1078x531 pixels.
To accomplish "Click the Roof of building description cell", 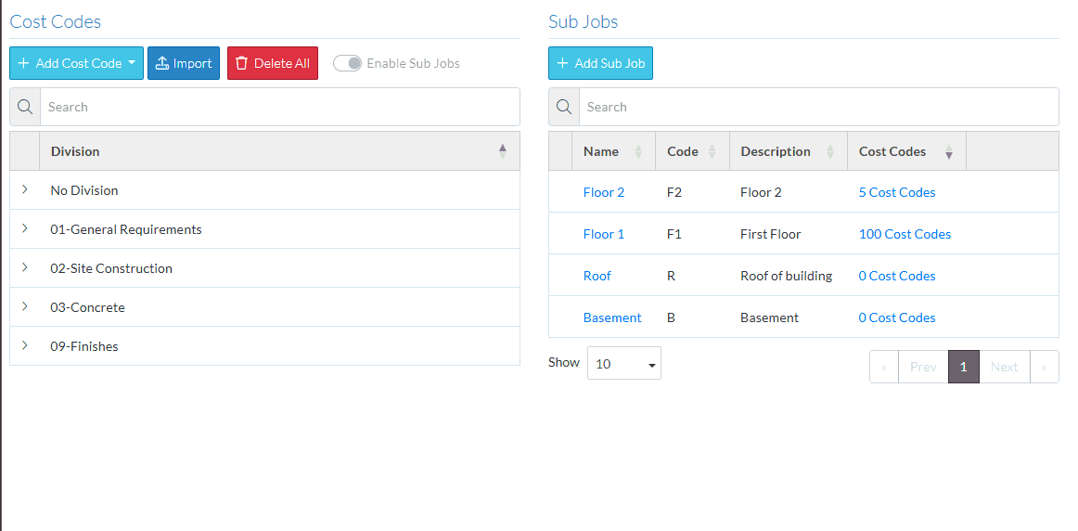I will (787, 276).
